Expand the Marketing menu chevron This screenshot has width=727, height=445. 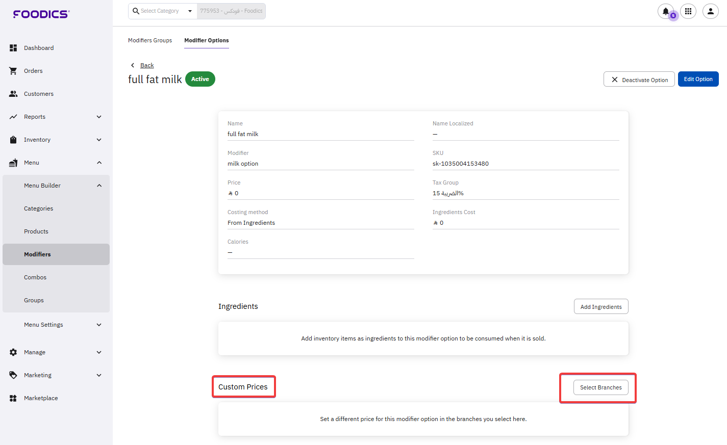(99, 375)
